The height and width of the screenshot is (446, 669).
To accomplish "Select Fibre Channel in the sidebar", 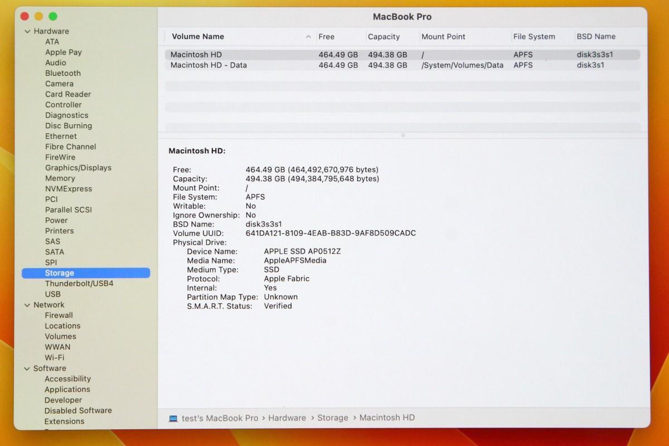I will tap(71, 147).
